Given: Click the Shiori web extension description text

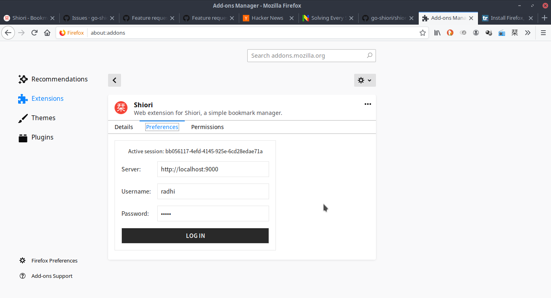Looking at the screenshot, I should 208,113.
